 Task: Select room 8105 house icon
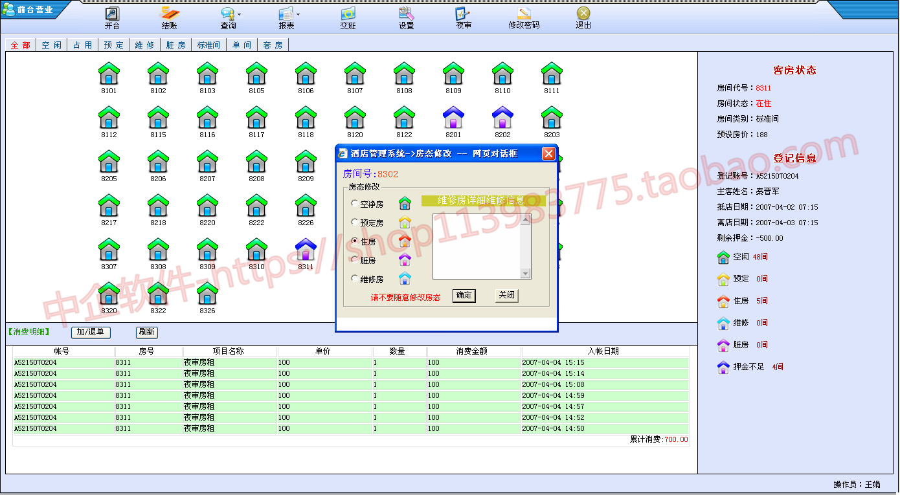pyautogui.click(x=256, y=73)
